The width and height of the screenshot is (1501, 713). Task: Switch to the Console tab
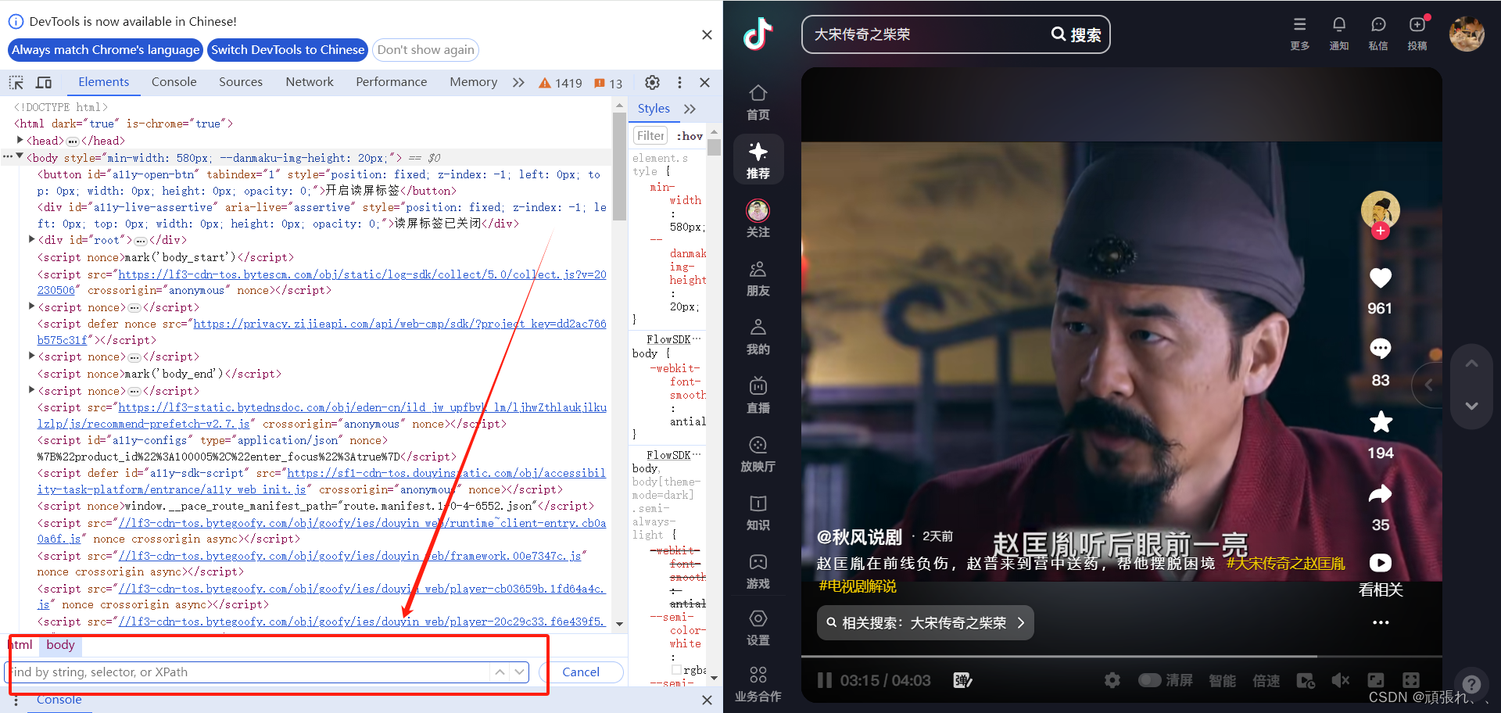(174, 82)
